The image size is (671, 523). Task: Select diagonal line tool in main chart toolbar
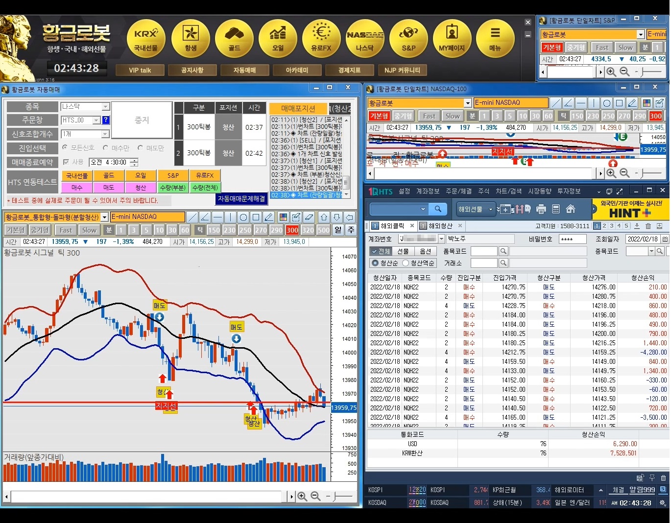point(192,217)
